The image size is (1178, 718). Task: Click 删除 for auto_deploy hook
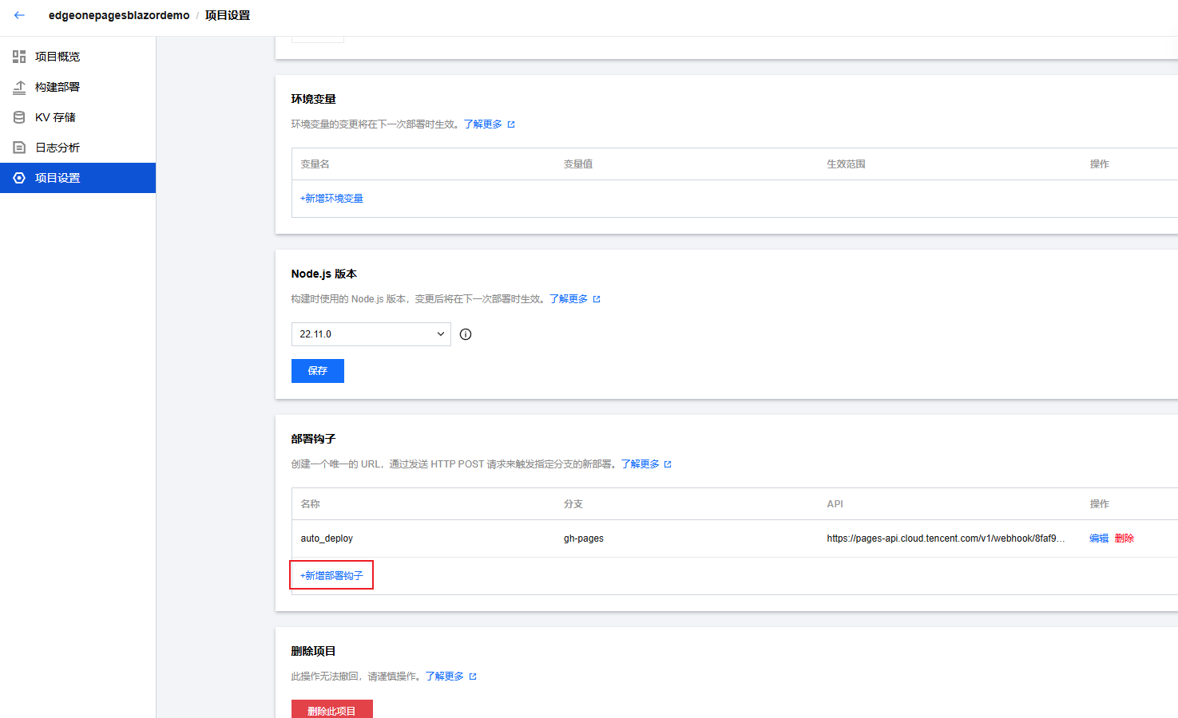point(1124,538)
